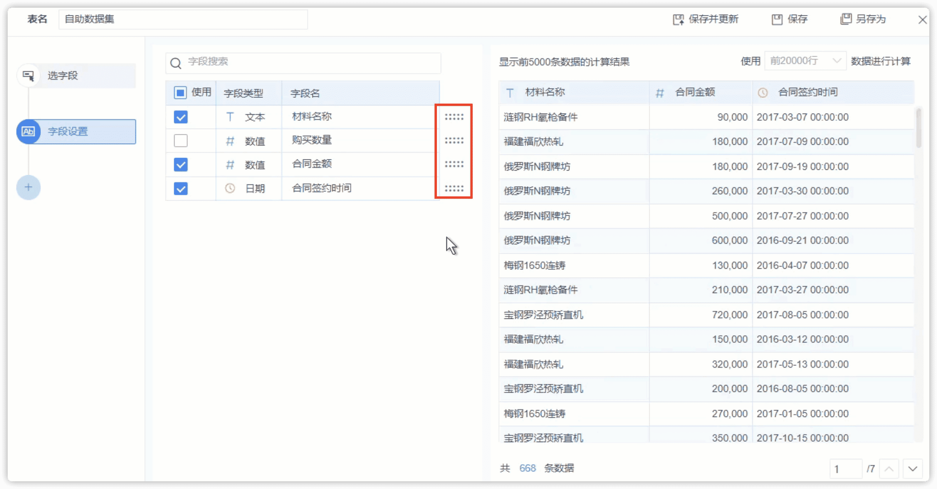Uncheck the 合同签约时间 field checkbox

point(180,189)
